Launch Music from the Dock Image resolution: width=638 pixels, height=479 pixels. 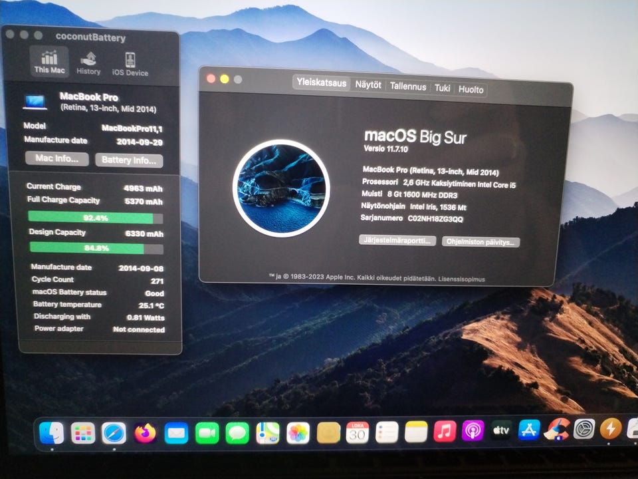[x=445, y=431]
